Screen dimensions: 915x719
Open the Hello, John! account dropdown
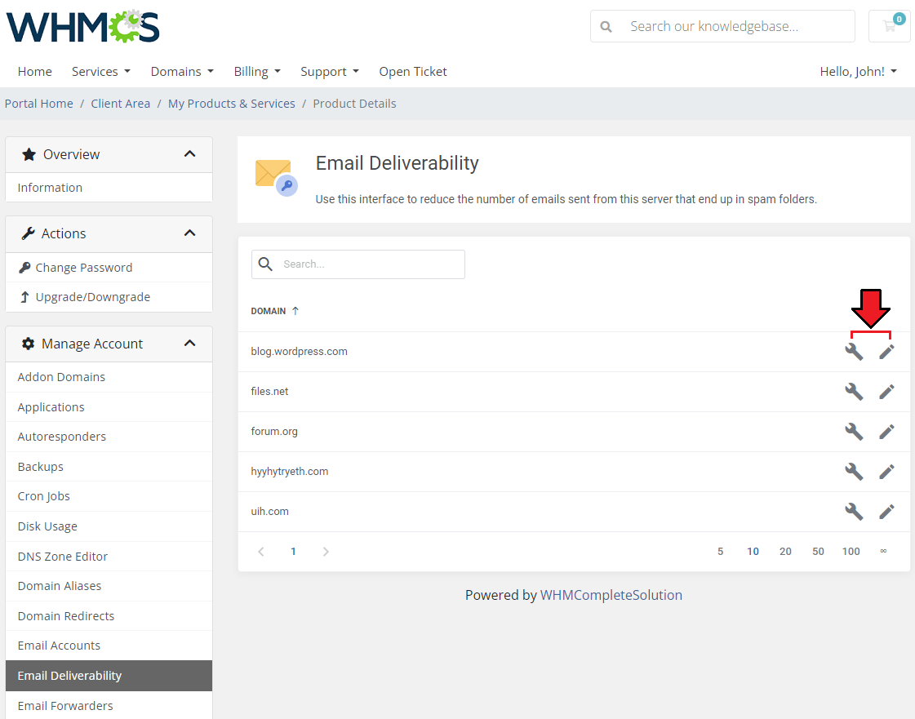[859, 71]
